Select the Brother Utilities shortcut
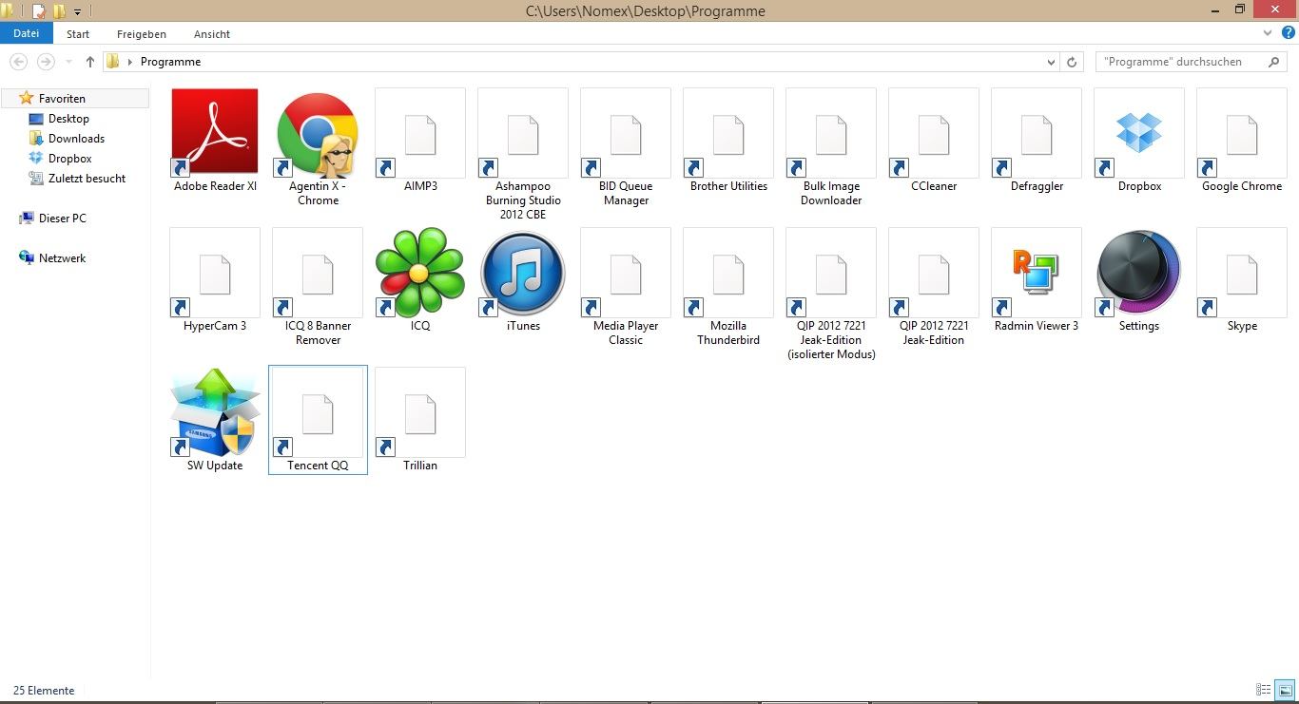Image resolution: width=1299 pixels, height=704 pixels. point(728,141)
